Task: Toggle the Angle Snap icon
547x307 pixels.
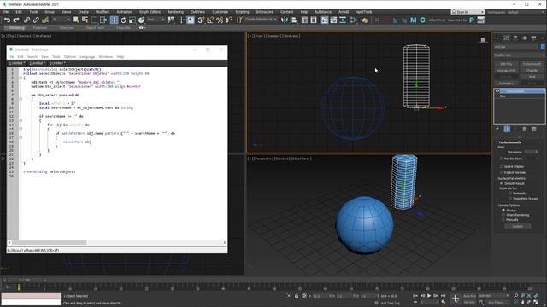Action: (x=210, y=20)
